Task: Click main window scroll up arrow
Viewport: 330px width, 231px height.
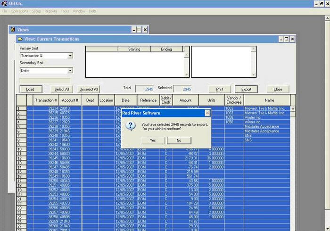Action: click(x=328, y=18)
